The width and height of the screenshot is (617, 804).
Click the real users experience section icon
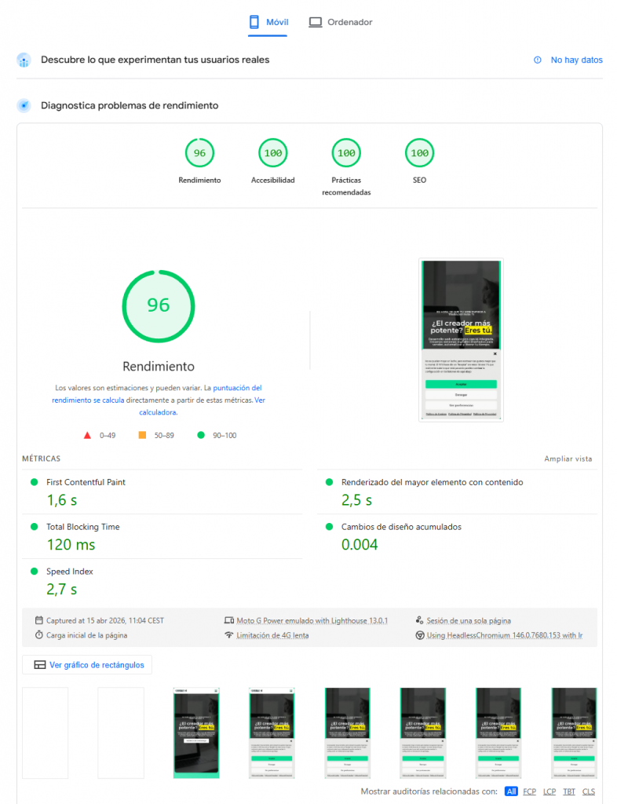point(24,60)
